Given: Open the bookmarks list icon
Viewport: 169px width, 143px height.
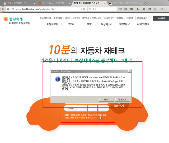Looking at the screenshot, I should [x=126, y=9].
